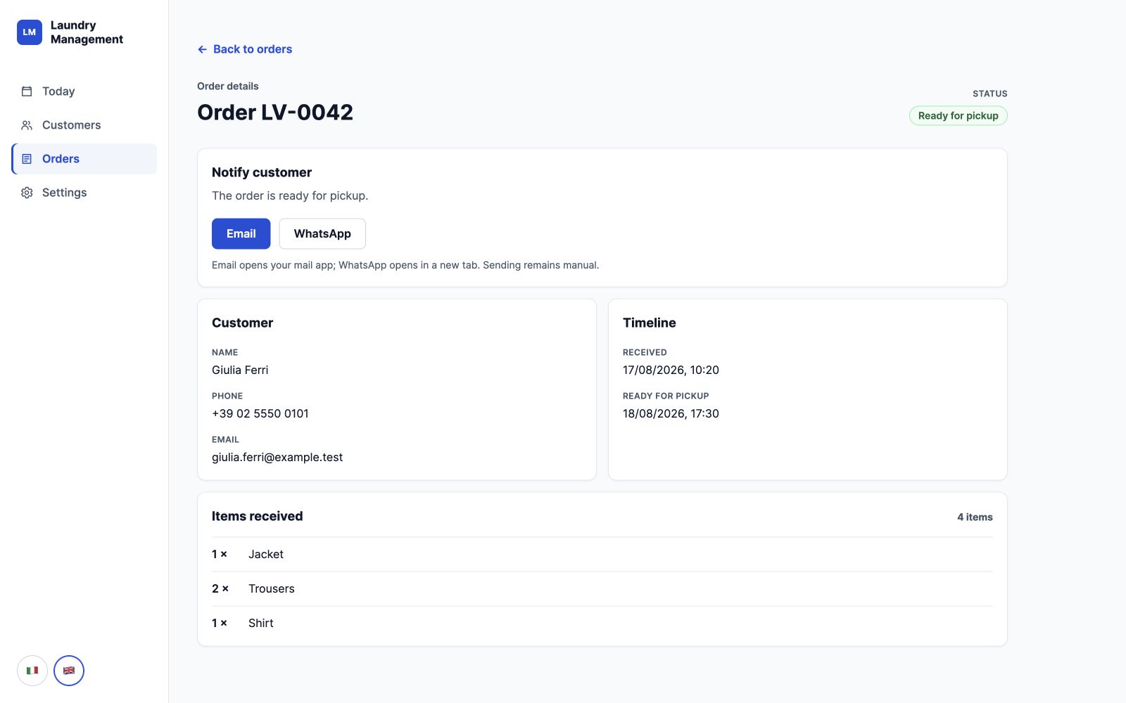
Task: Notify customer via WhatsApp button
Action: 322,233
